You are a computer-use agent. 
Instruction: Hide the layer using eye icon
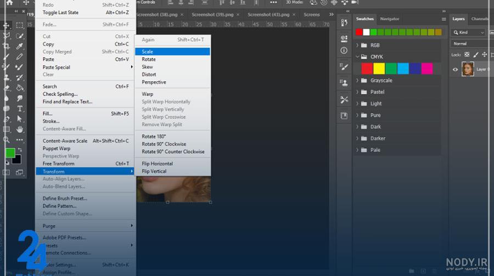click(x=455, y=69)
